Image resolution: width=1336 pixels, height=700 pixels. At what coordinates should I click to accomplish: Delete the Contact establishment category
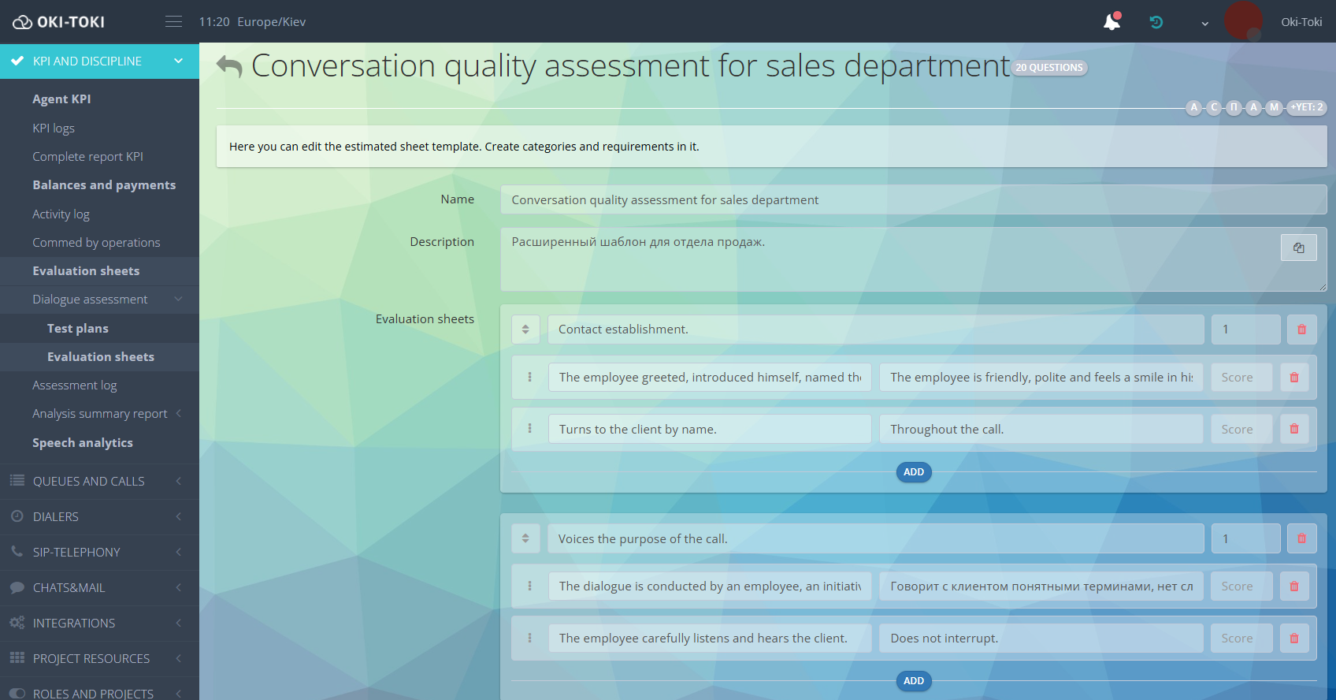(1301, 330)
